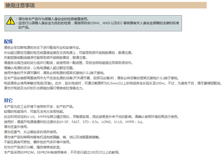223x156 pixels.
Task: Click the line 请避免与高压线和动力线并行配线
Action: 69,63
